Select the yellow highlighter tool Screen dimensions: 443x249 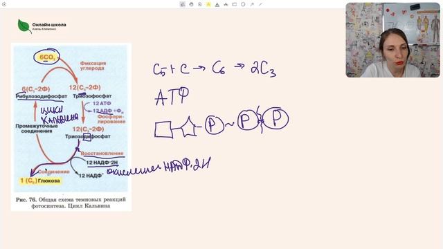[x=208, y=4]
